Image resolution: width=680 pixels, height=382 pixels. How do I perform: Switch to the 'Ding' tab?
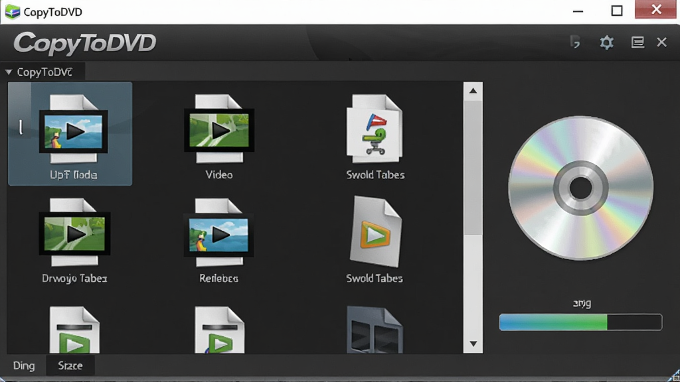pyautogui.click(x=24, y=365)
